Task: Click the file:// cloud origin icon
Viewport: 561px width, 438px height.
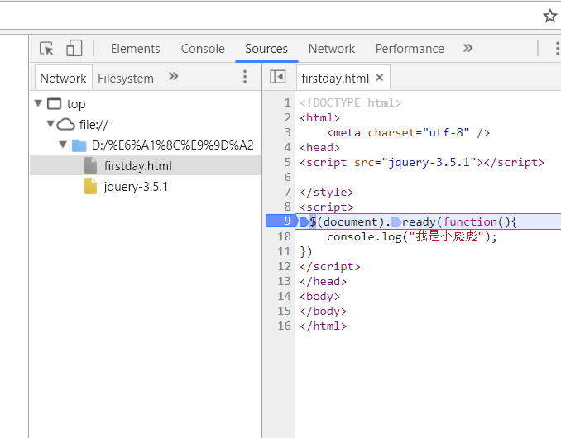Action: pos(65,124)
